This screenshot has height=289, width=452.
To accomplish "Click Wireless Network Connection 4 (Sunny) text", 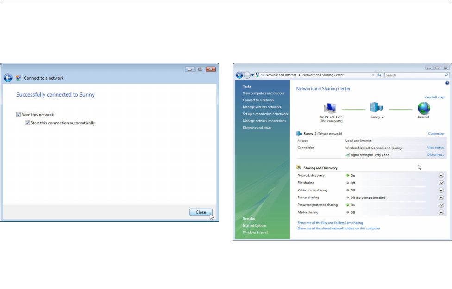I will pyautogui.click(x=374, y=148).
